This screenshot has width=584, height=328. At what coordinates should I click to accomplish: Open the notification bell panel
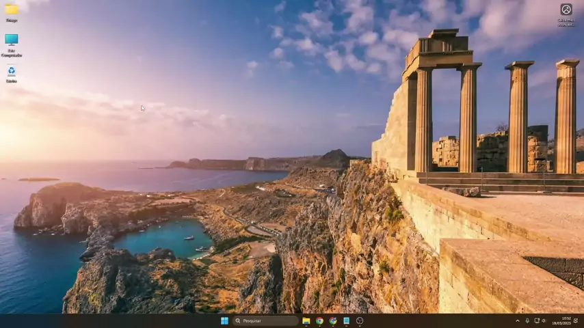pyautogui.click(x=576, y=320)
